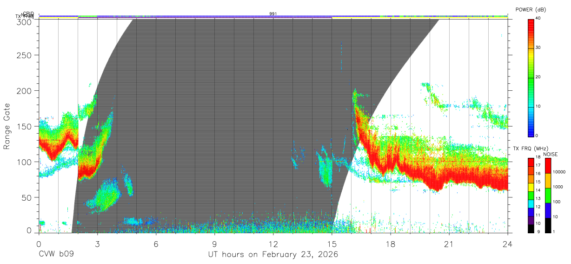Pick the orange-red 16–17 MHz TX FRQ swatch
571x264 pixels.
(x=531, y=170)
